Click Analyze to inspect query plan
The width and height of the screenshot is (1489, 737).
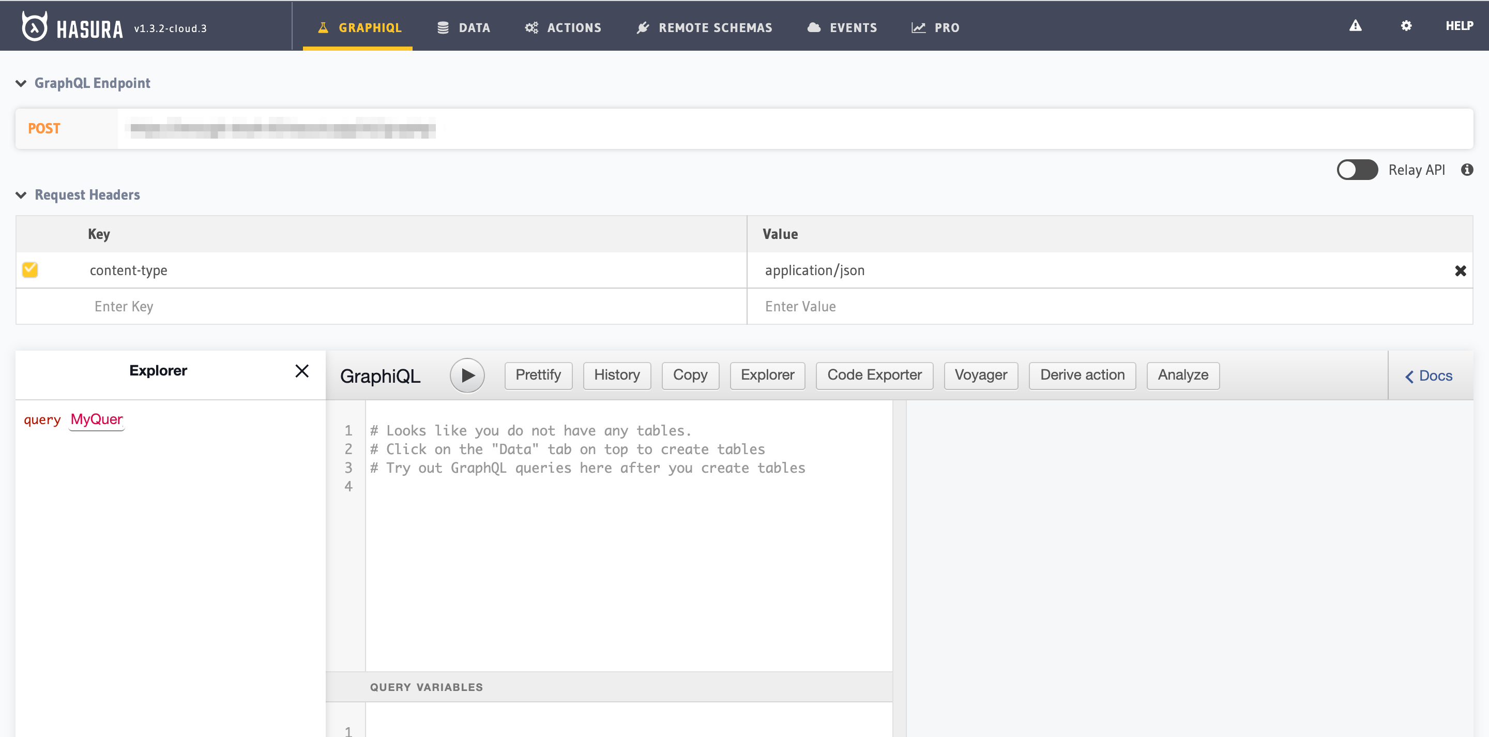(1183, 374)
